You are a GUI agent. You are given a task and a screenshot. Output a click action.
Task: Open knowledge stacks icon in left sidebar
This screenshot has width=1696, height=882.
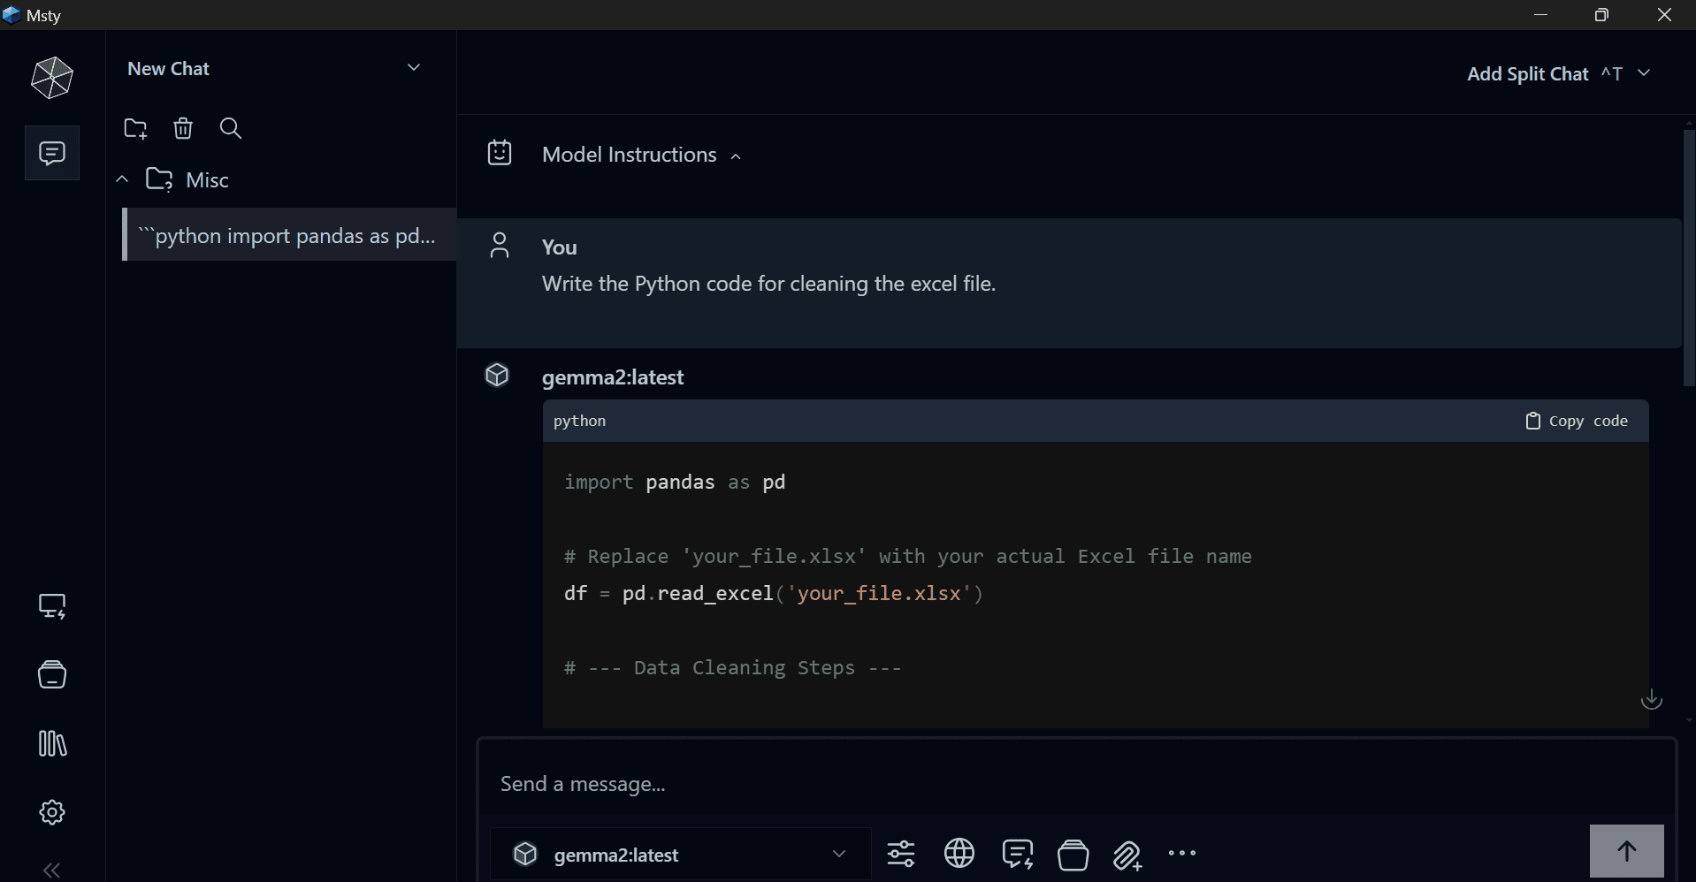[52, 675]
